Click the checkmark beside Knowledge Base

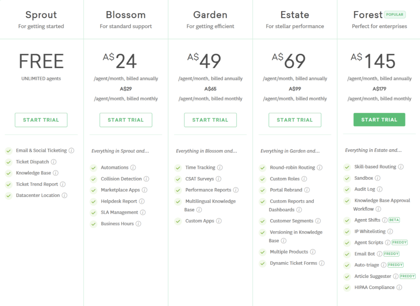tap(9, 173)
